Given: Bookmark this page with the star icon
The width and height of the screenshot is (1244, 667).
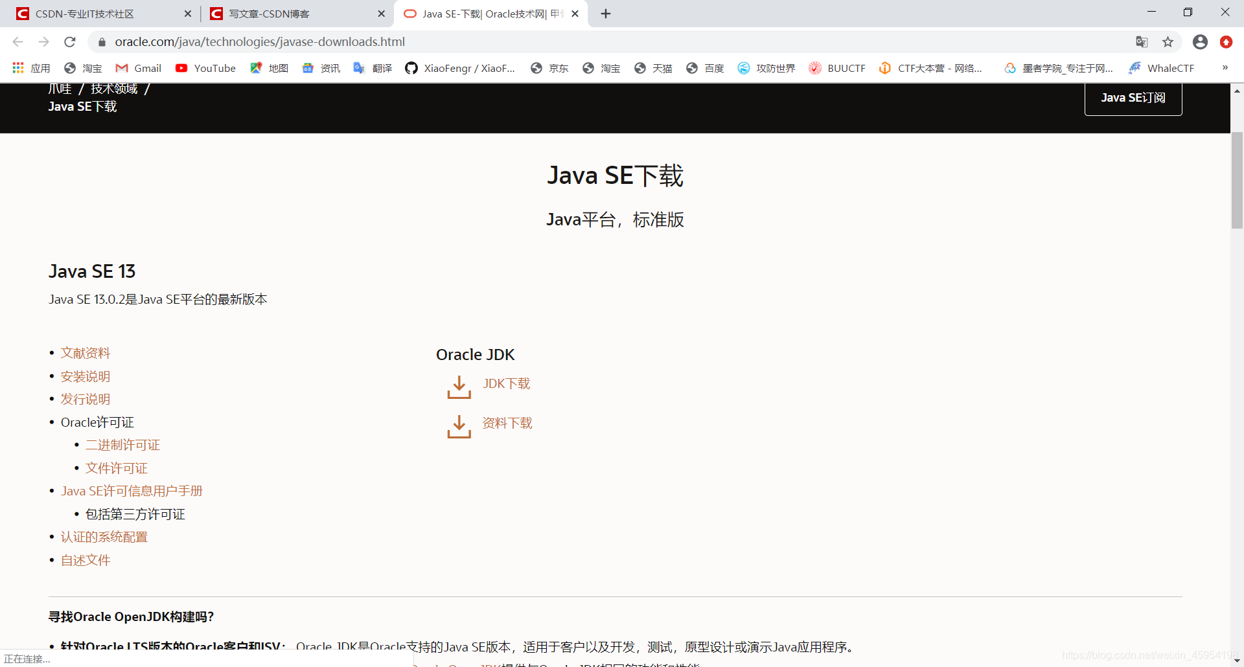Looking at the screenshot, I should 1168,42.
